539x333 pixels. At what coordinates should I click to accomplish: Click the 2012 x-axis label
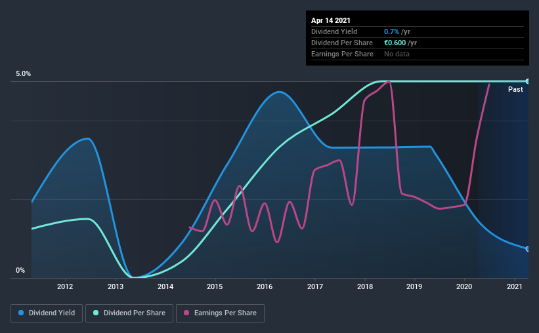point(65,286)
